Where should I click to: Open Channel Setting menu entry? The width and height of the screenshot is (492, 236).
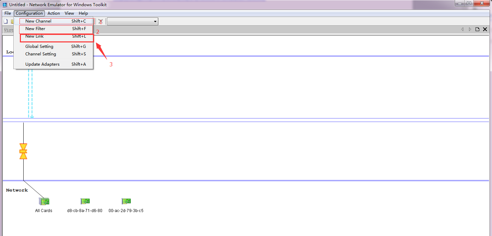pyautogui.click(x=41, y=54)
